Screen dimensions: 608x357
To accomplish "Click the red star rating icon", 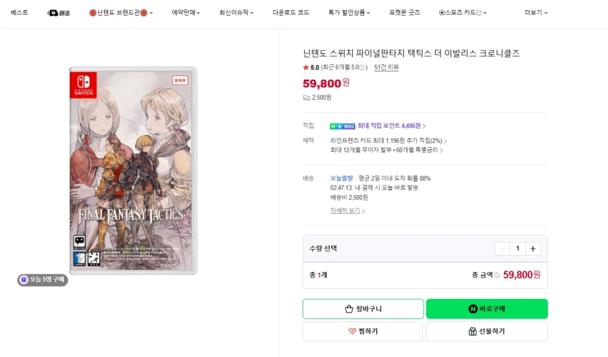I will tap(305, 67).
